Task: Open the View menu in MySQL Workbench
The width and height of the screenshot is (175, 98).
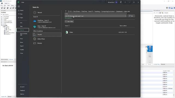Action: click(x=8, y=5)
